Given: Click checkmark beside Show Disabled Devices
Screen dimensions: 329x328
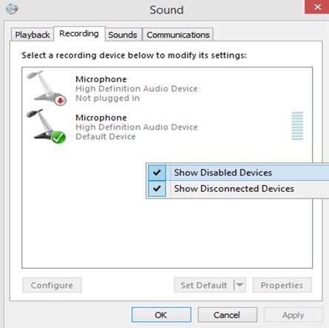Looking at the screenshot, I should (157, 173).
